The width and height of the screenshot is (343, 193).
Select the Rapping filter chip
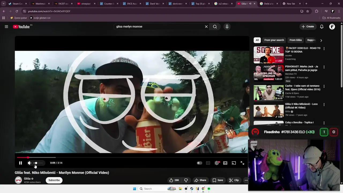click(311, 40)
